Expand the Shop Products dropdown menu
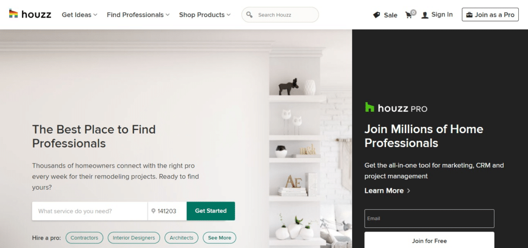The height and width of the screenshot is (248, 528). point(205,15)
